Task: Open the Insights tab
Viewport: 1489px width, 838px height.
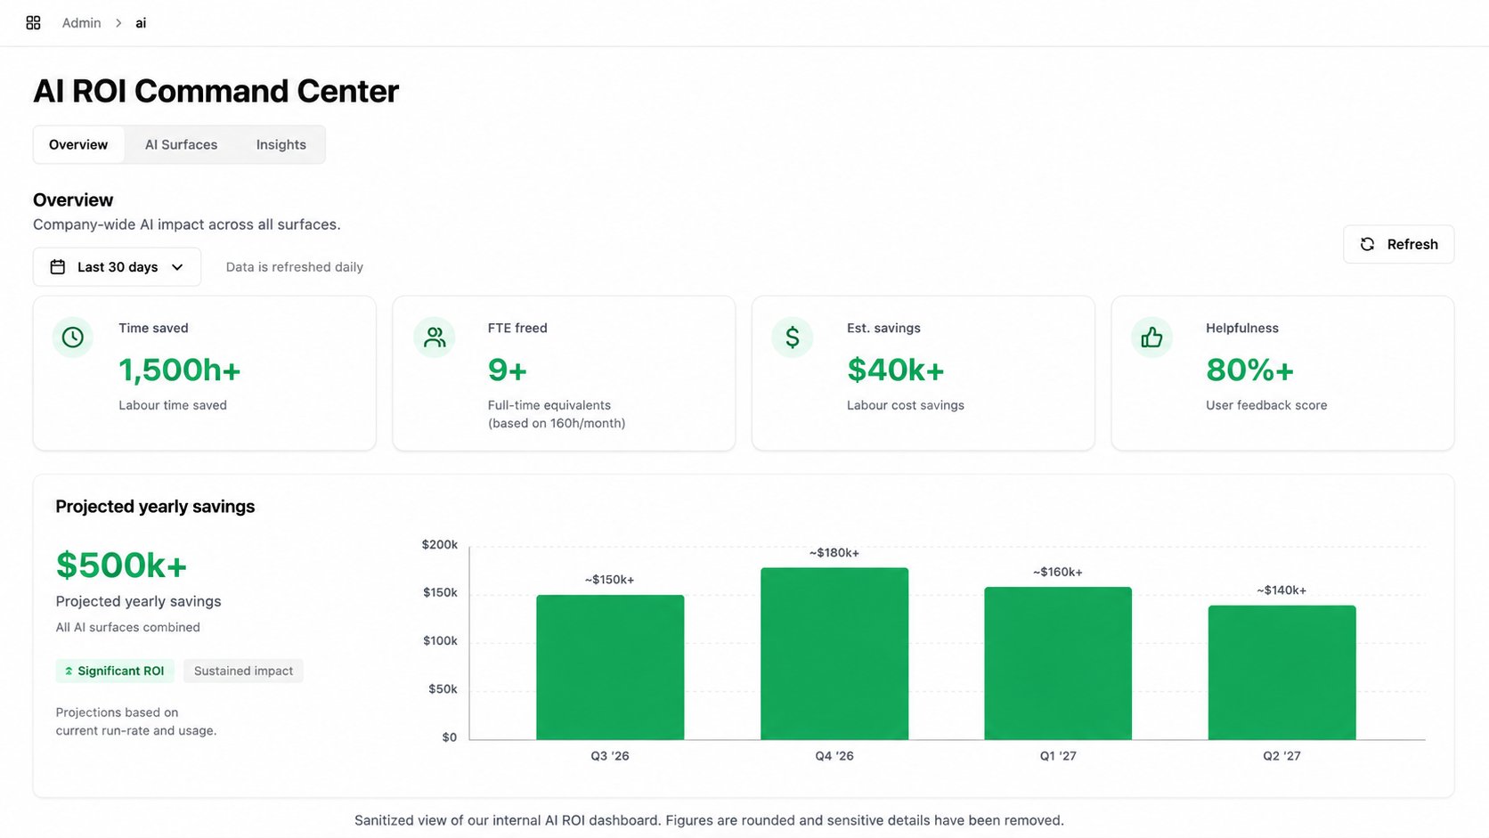Action: tap(281, 144)
